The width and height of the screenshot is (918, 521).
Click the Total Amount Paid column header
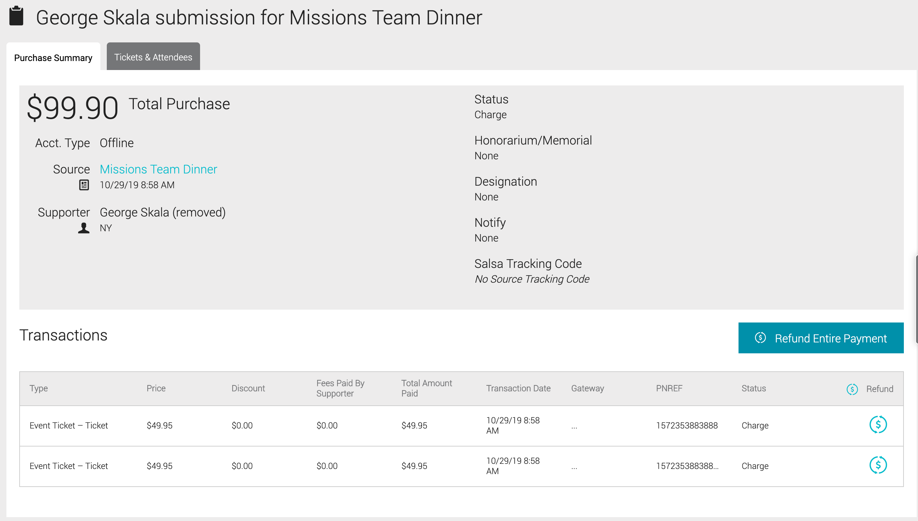(427, 388)
